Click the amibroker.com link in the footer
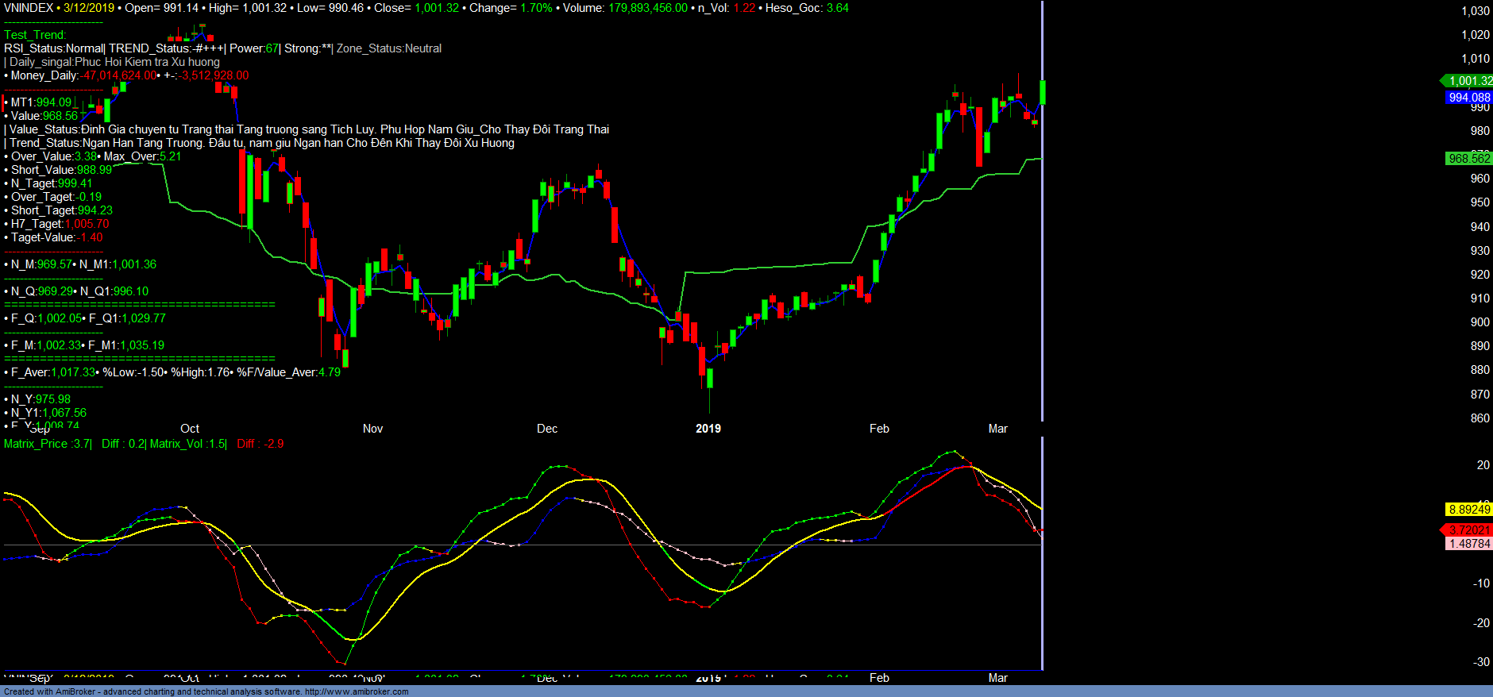Screen dimensions: 1493x697 pyautogui.click(x=356, y=691)
